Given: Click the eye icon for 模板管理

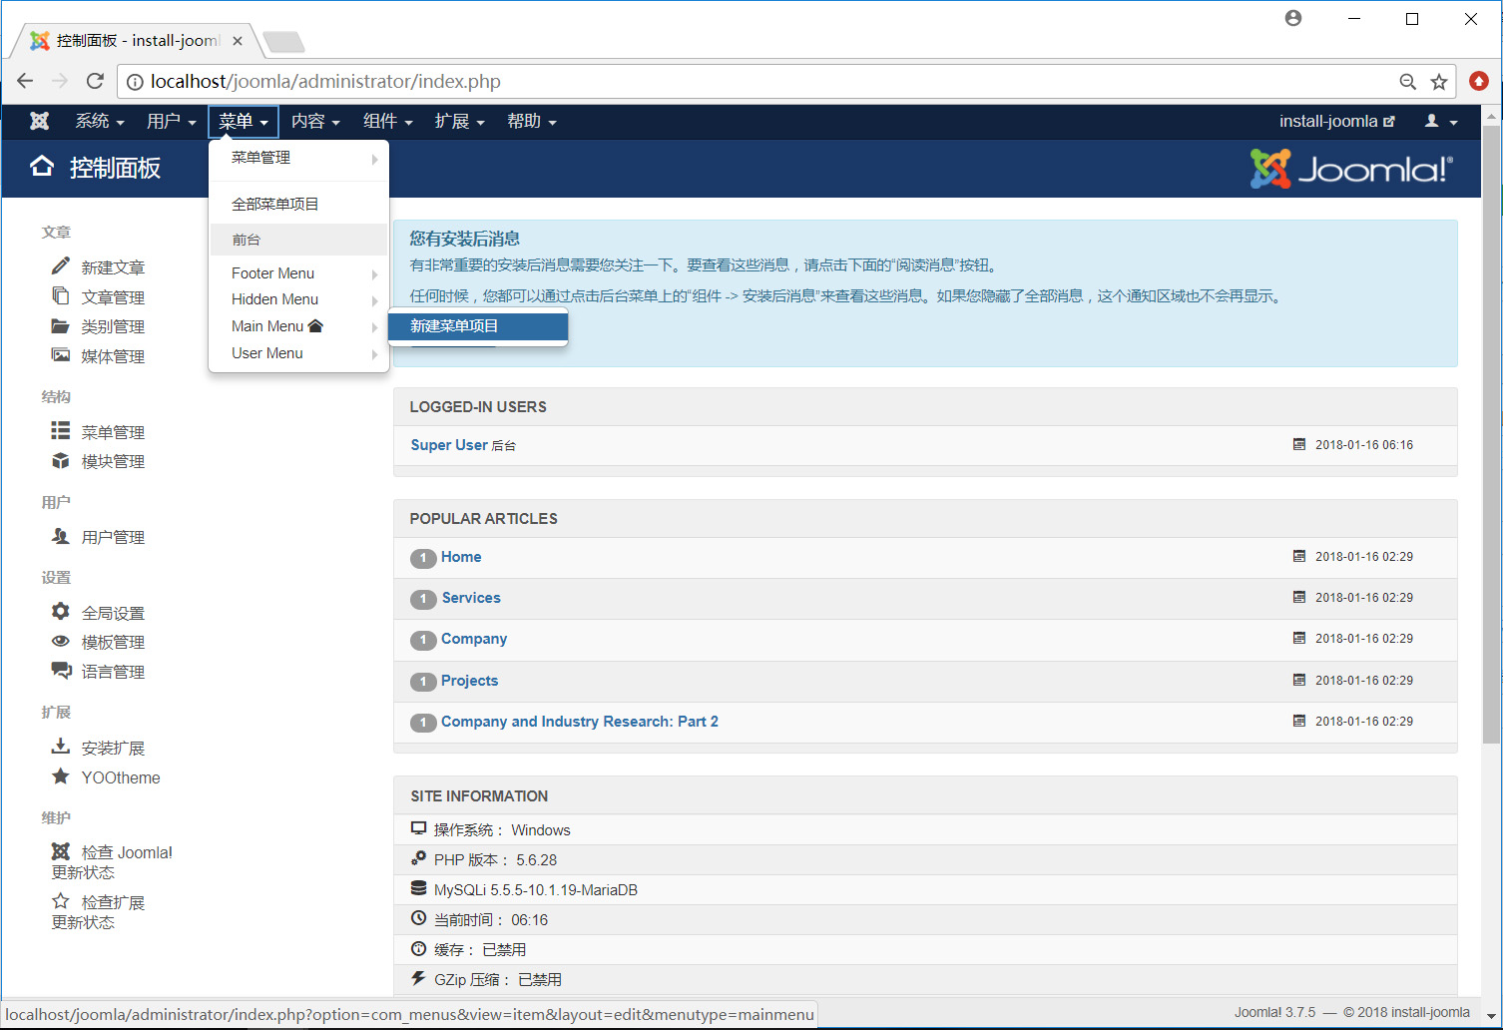Looking at the screenshot, I should (61, 642).
